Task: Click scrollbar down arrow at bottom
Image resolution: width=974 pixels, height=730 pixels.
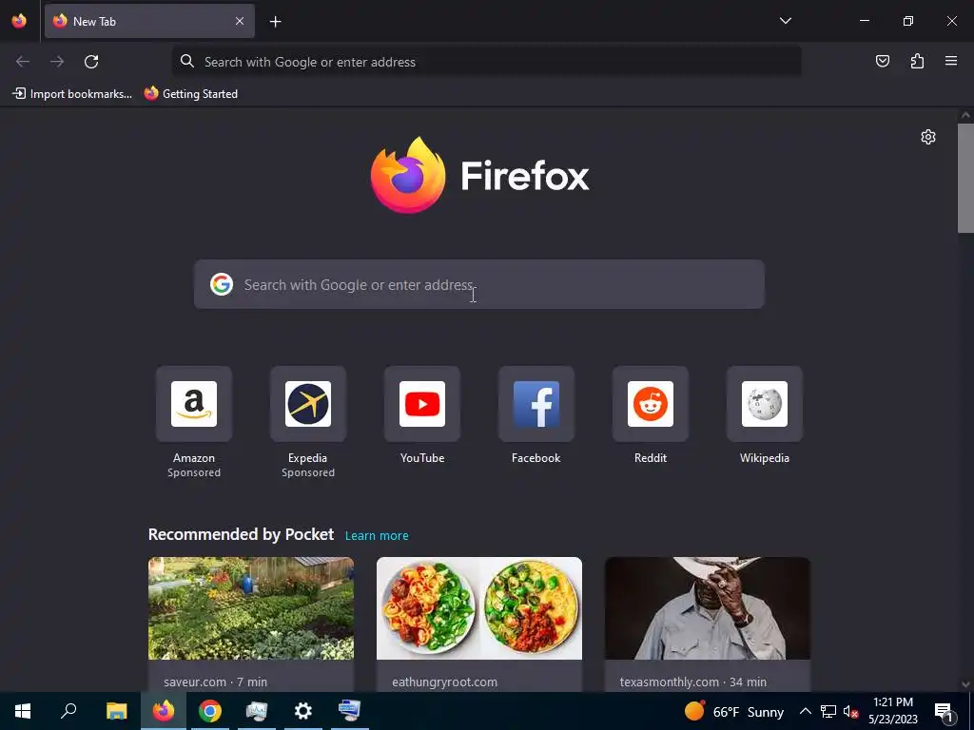Action: click(965, 684)
